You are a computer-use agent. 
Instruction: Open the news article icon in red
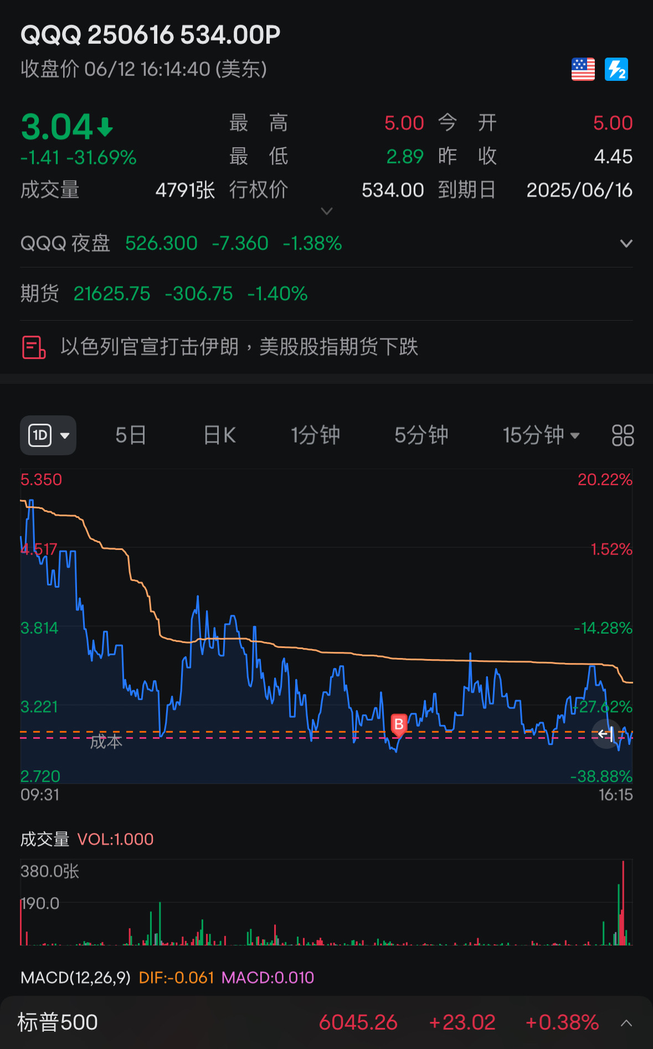(34, 347)
